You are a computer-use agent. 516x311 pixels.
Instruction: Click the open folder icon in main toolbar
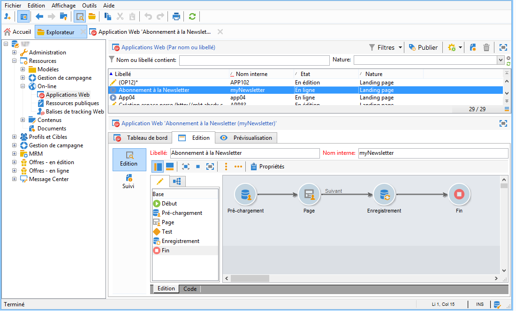pos(92,16)
